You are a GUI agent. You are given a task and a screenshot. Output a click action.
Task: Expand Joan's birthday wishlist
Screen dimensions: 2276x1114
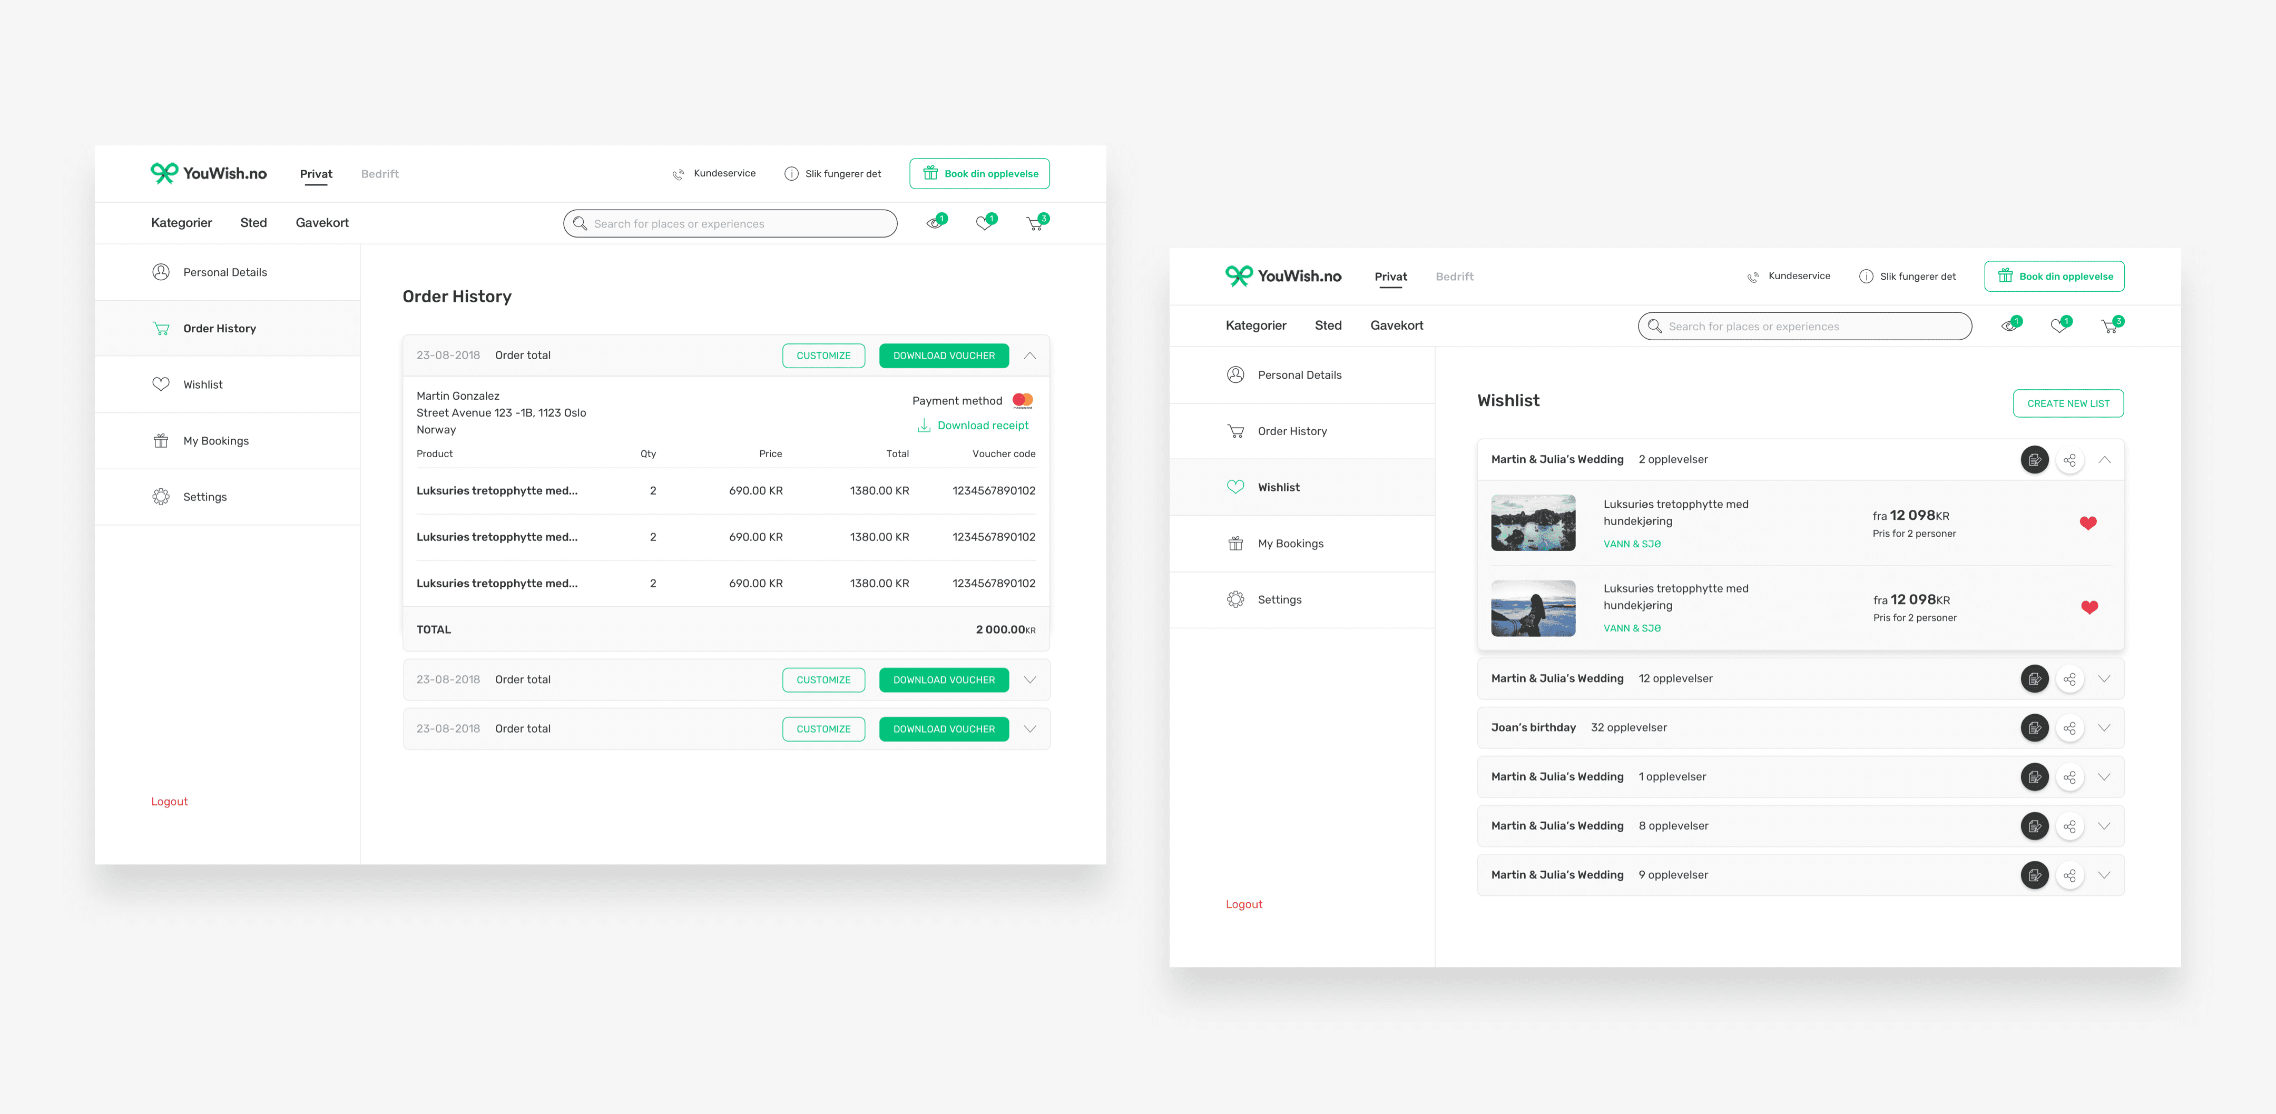(x=2104, y=728)
